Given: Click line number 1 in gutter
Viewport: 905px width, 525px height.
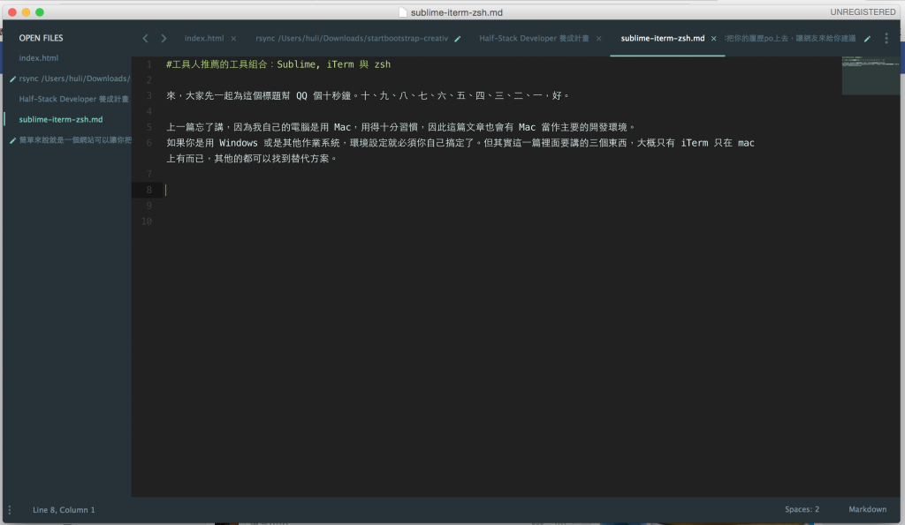Looking at the screenshot, I should point(148,64).
